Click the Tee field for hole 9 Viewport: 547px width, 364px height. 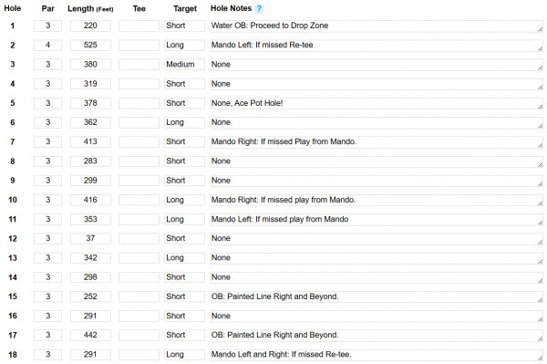click(x=139, y=181)
